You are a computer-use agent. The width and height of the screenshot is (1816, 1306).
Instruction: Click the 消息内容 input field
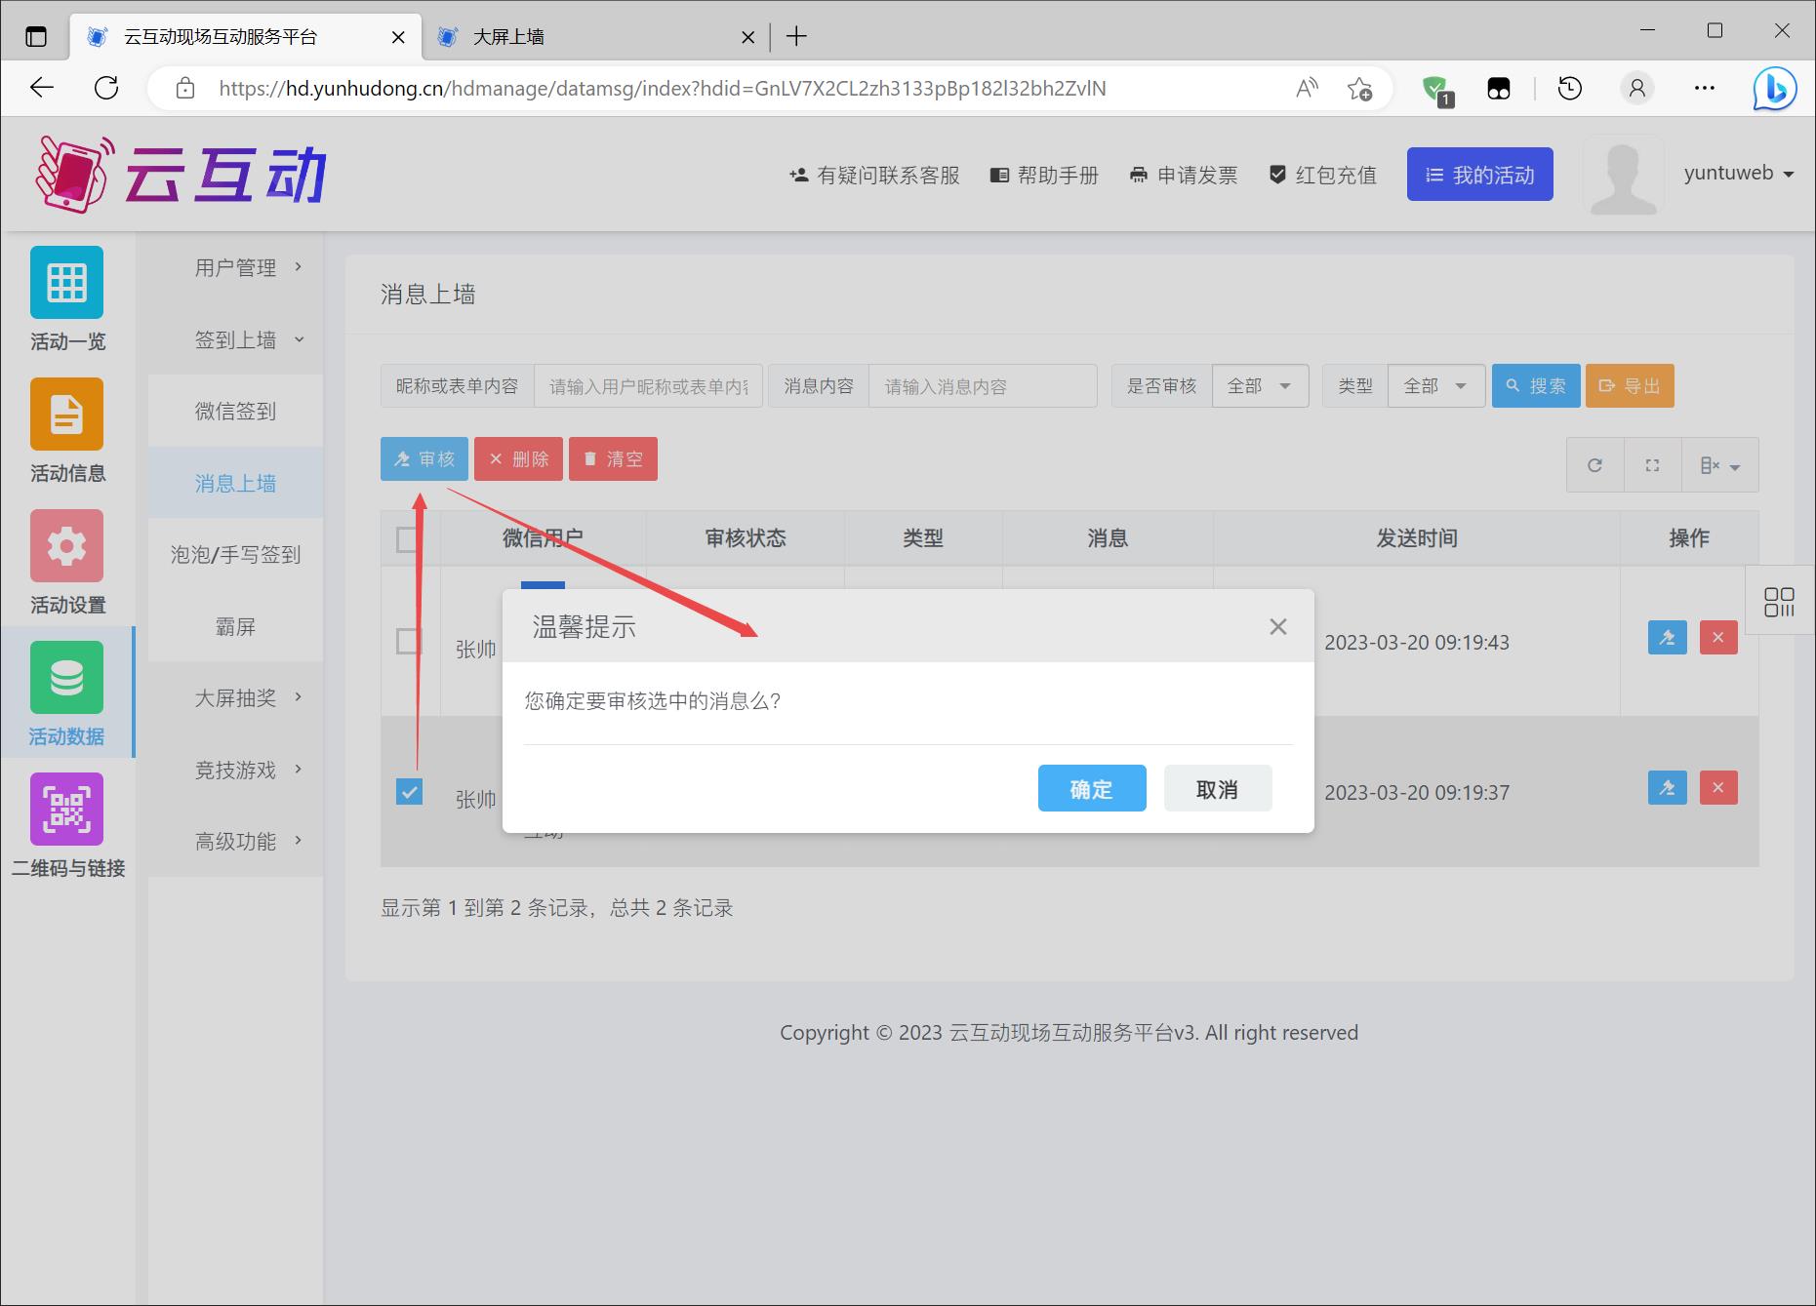pyautogui.click(x=982, y=386)
